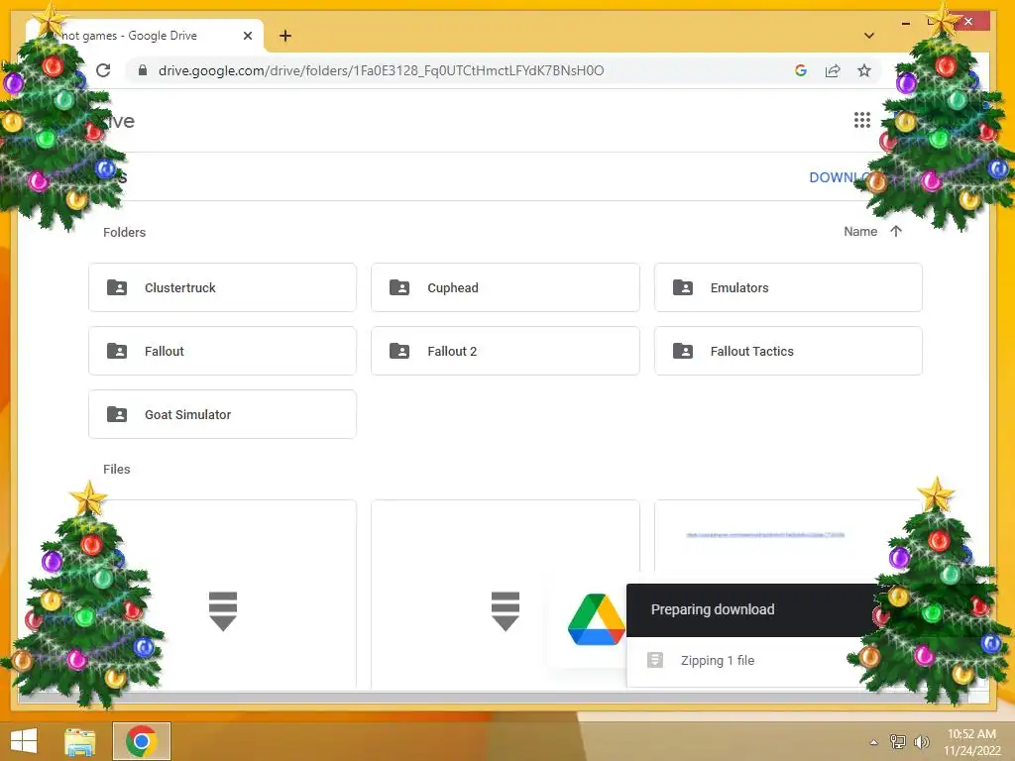Open the network status tray icon
Image resolution: width=1015 pixels, height=761 pixels.
click(898, 741)
